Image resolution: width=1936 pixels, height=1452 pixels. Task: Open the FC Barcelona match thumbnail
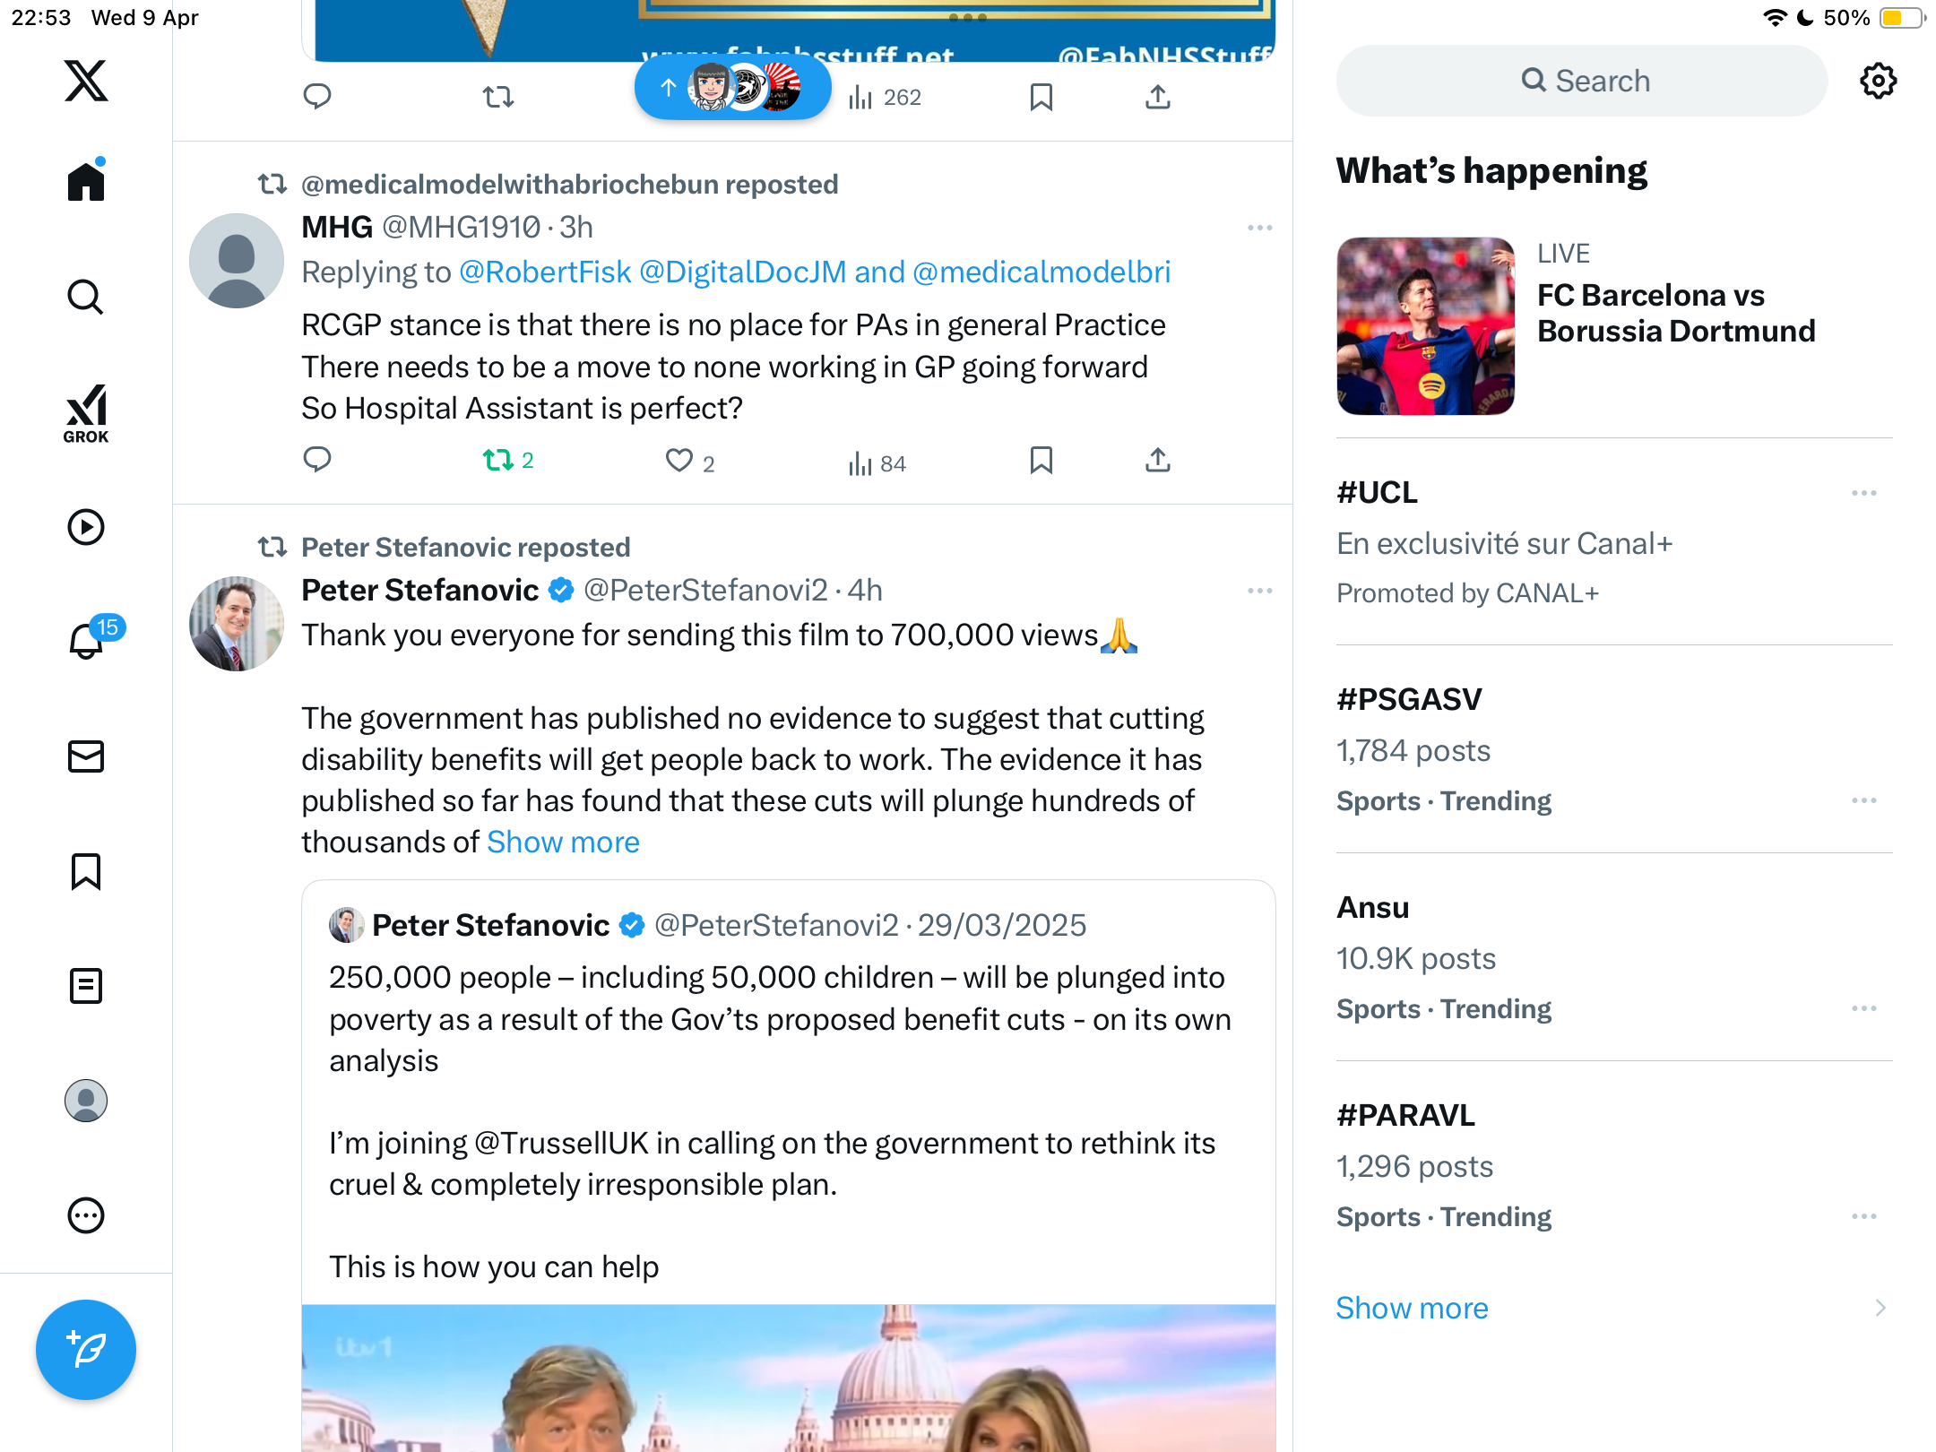(1425, 326)
